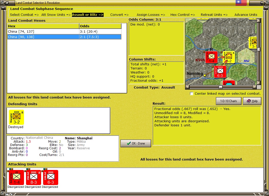Click the yellow 3-1 unit at map edge

click(253, 43)
